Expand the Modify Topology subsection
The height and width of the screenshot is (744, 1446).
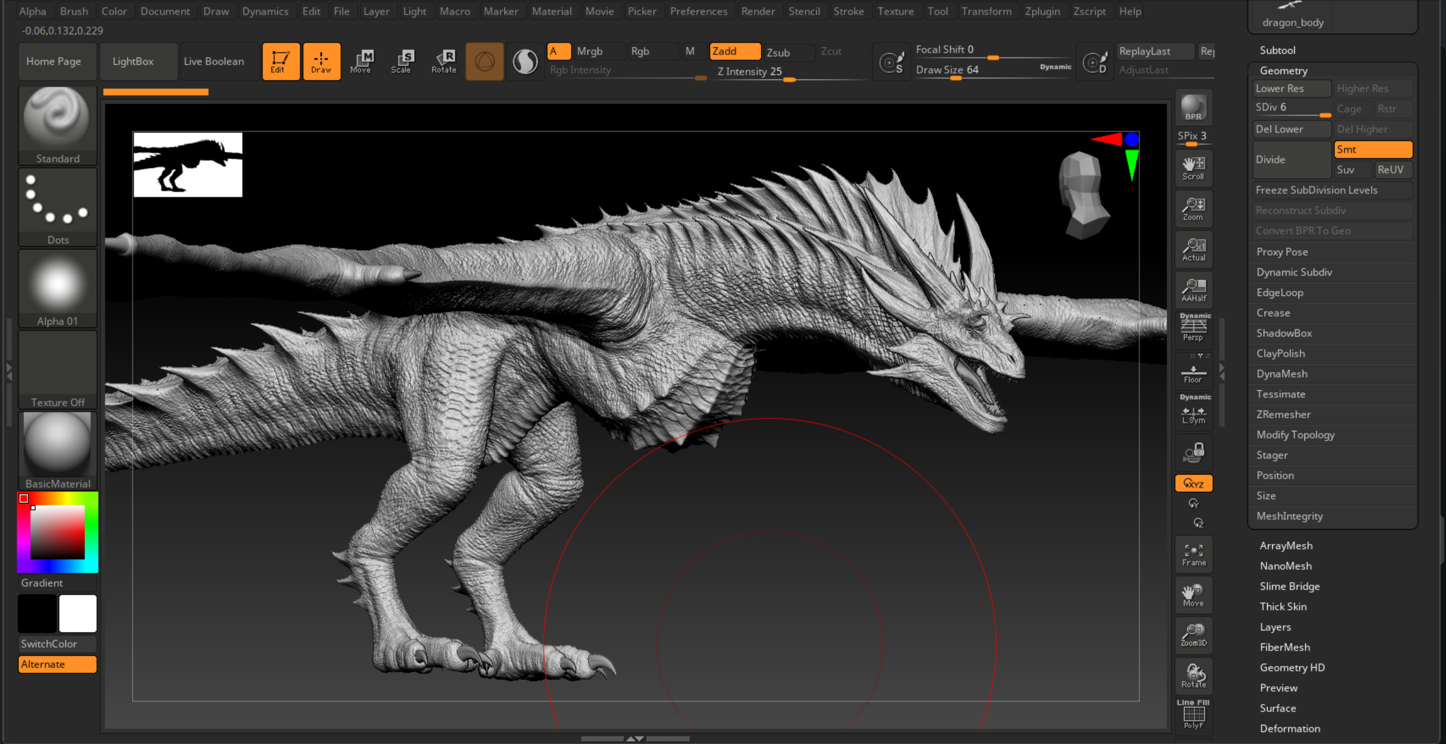point(1295,435)
